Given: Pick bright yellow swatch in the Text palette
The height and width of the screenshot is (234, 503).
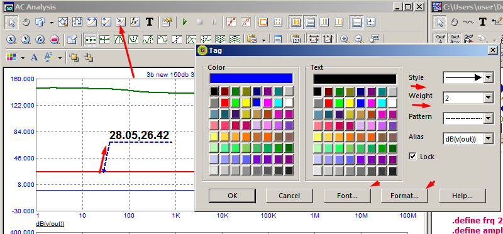Looking at the screenshot, I should (x=350, y=103).
